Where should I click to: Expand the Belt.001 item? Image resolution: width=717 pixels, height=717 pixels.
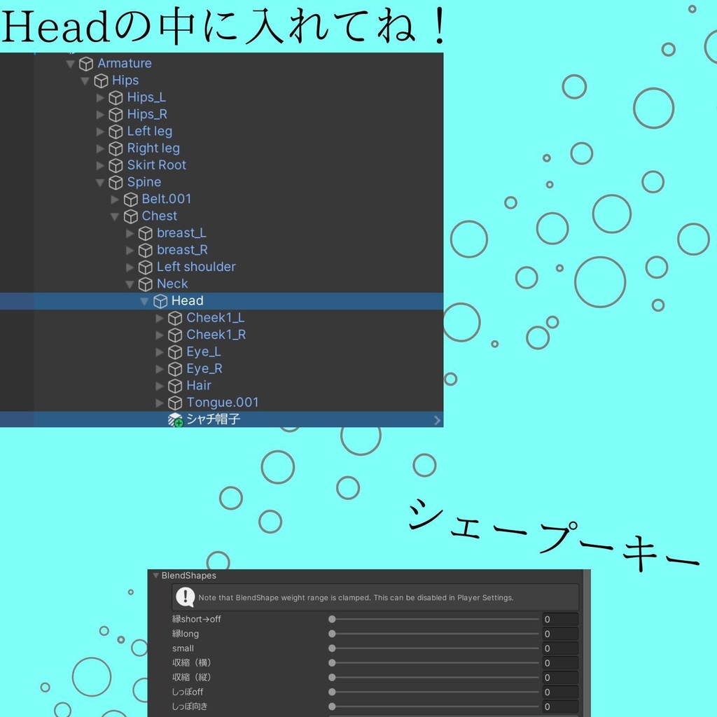[115, 199]
